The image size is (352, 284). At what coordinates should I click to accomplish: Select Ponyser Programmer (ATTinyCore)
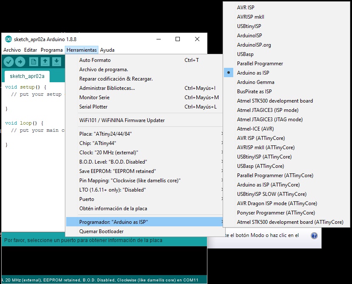point(286,213)
